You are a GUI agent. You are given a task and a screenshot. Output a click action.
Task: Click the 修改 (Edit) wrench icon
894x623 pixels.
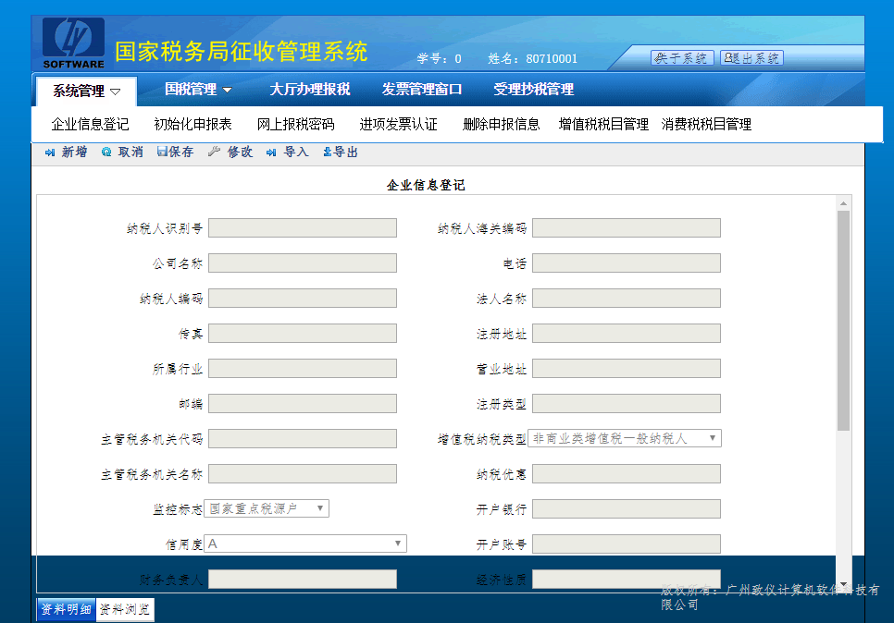[x=214, y=153]
